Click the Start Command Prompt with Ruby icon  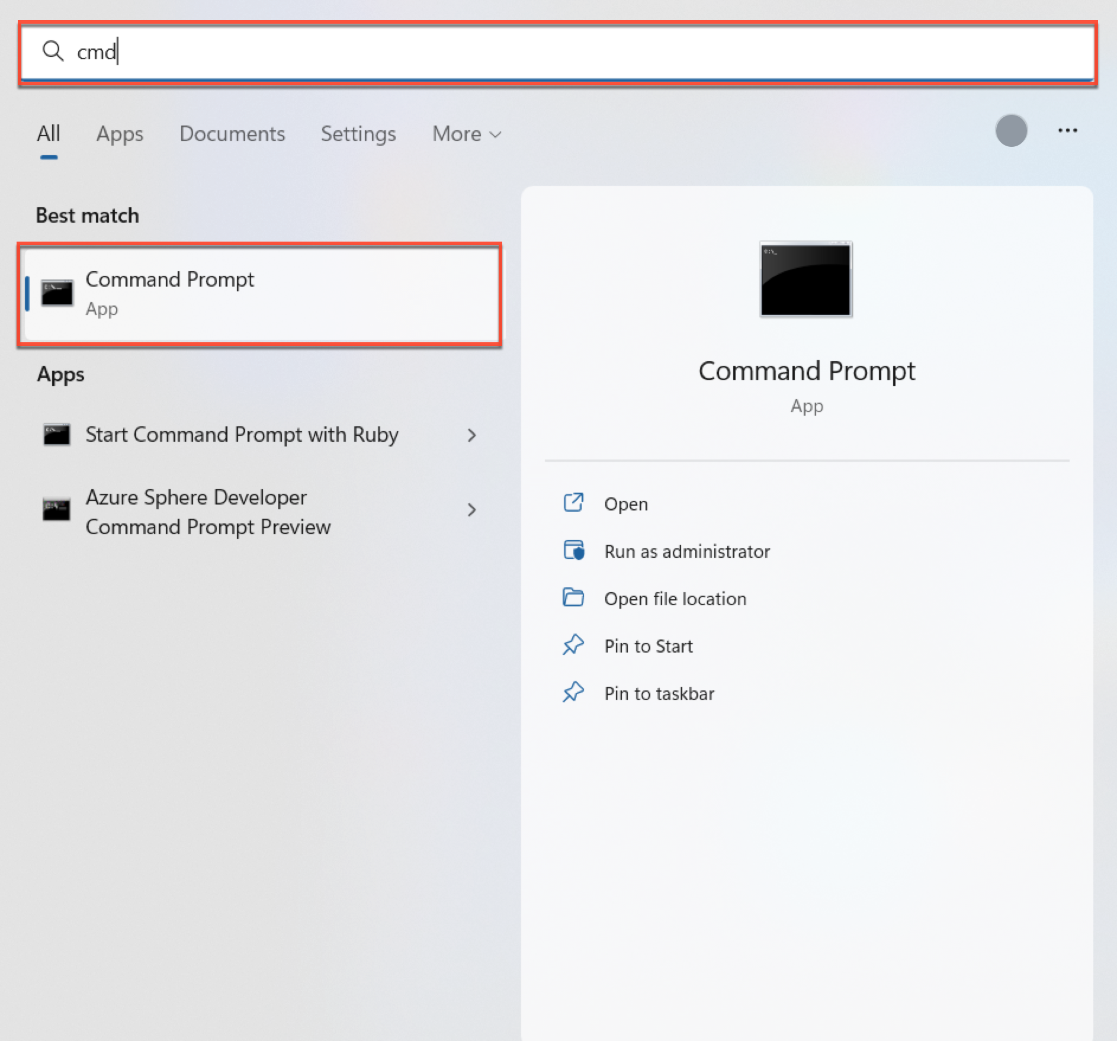pos(57,435)
